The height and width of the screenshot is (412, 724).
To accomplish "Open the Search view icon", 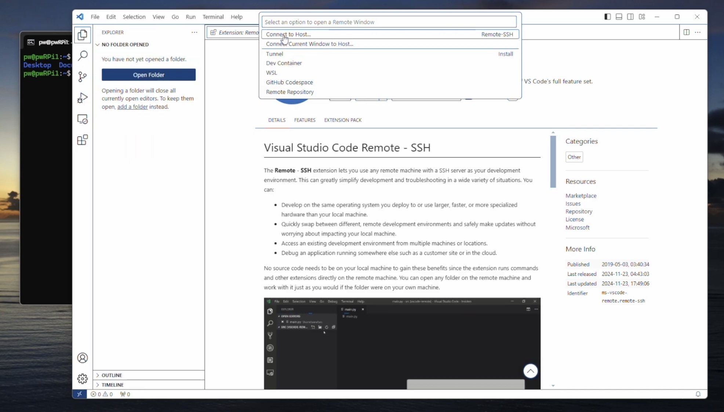I will (83, 56).
